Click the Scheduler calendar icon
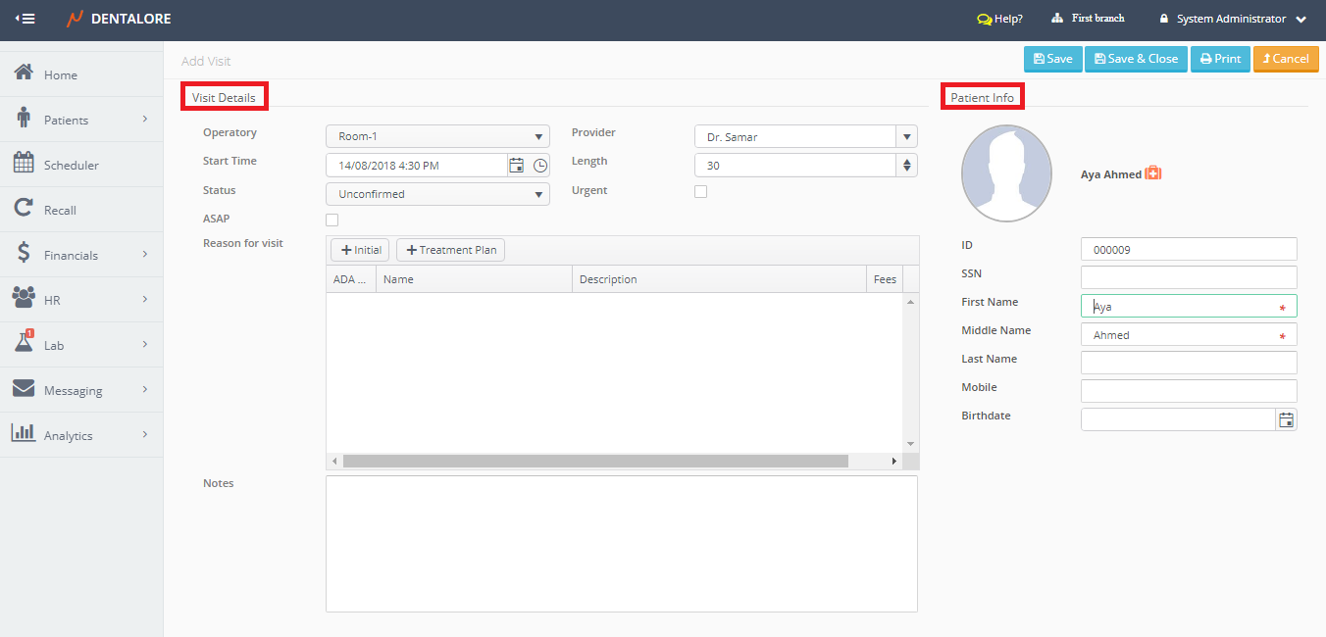Viewport: 1326px width, 637px height. [x=25, y=164]
